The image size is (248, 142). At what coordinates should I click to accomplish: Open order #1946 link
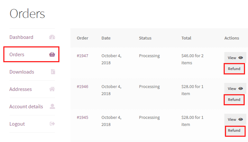click(x=82, y=87)
